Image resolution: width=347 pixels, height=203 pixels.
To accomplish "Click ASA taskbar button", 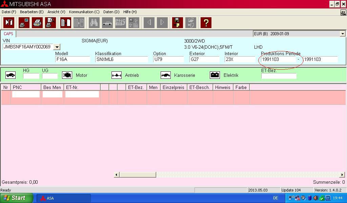I will pos(63,198).
